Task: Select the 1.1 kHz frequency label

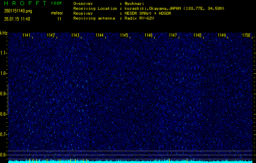Action: pos(4,53)
